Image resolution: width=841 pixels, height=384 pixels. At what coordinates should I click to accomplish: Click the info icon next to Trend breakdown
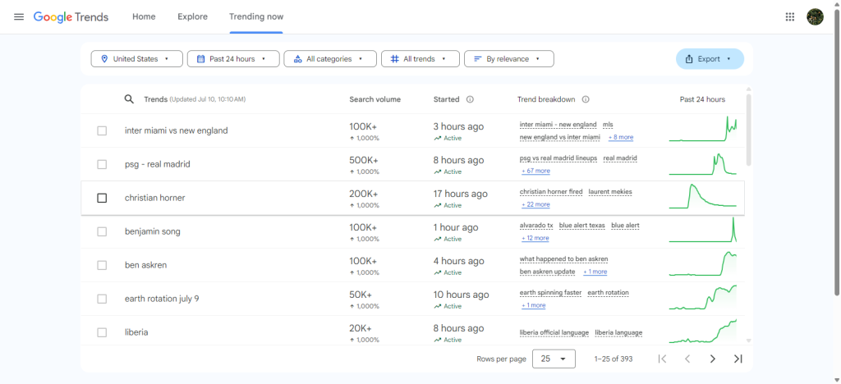click(x=586, y=99)
